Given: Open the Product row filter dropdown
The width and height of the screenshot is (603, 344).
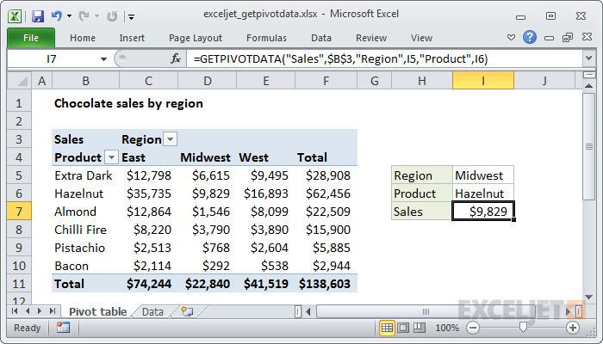Looking at the screenshot, I should [111, 157].
